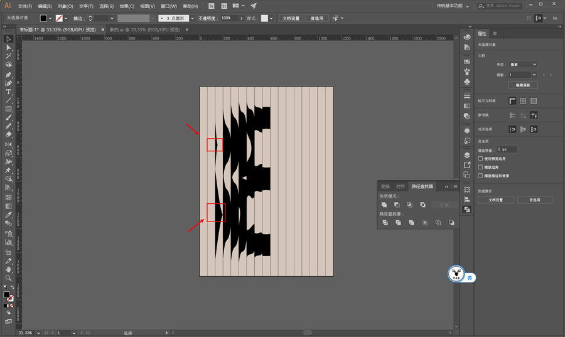This screenshot has height=337, width=565.
Task: Choose the Magic Wand tool
Action: (8, 56)
